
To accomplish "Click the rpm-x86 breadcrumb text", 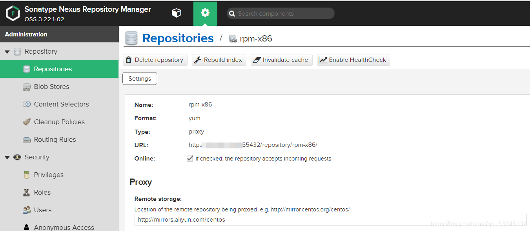I will [256, 39].
